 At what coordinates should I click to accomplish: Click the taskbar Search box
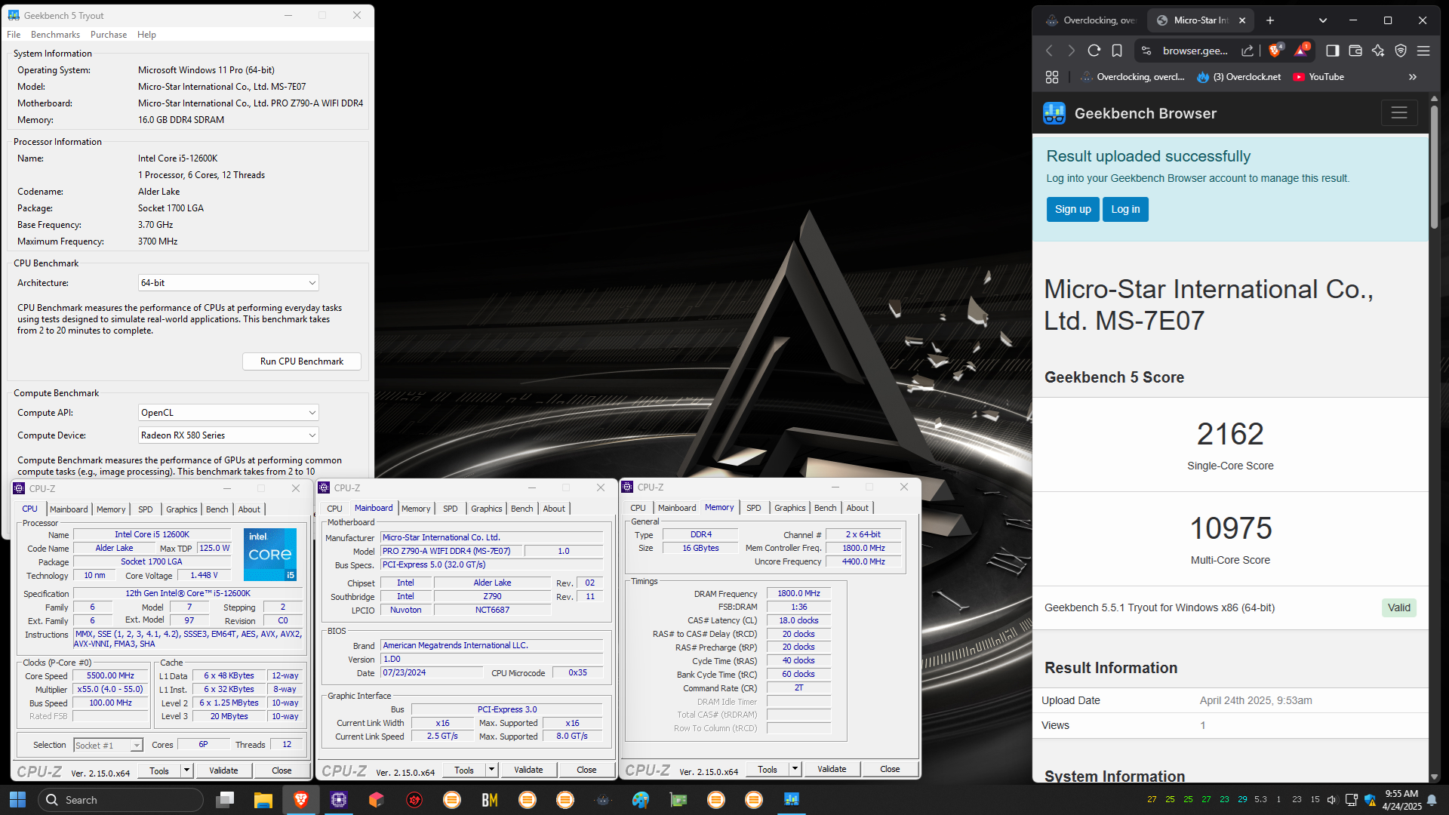(121, 800)
